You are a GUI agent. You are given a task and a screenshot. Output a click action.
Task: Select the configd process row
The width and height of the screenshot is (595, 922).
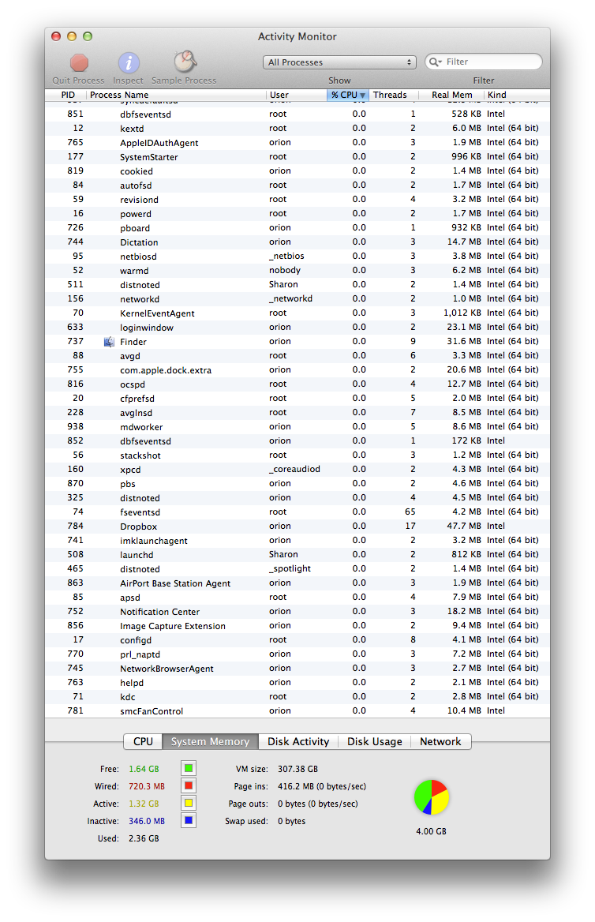point(297,639)
